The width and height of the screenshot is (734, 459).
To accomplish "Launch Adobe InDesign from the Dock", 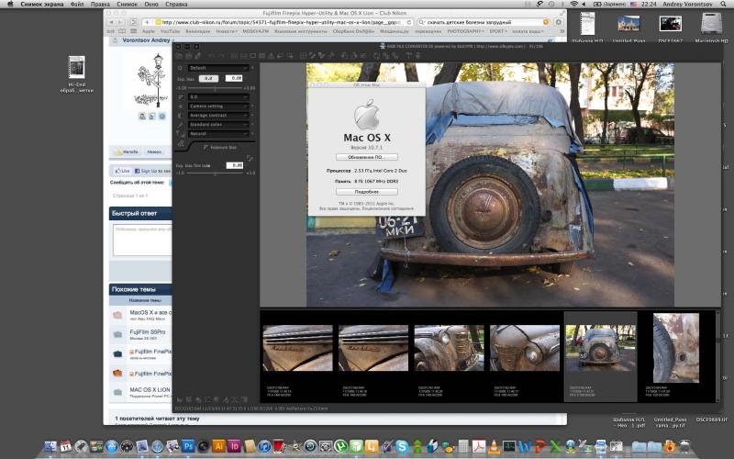I will pos(234,446).
